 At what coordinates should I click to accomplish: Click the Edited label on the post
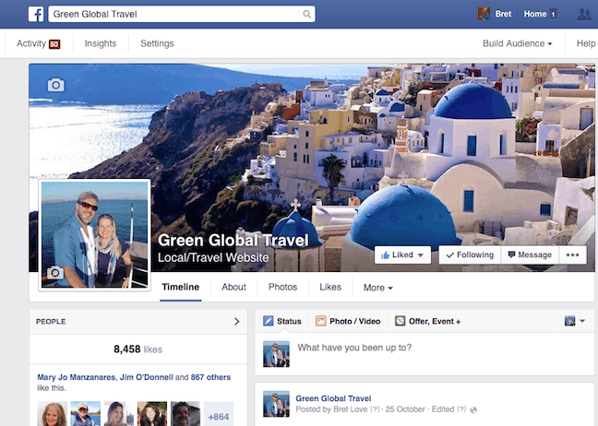[443, 409]
